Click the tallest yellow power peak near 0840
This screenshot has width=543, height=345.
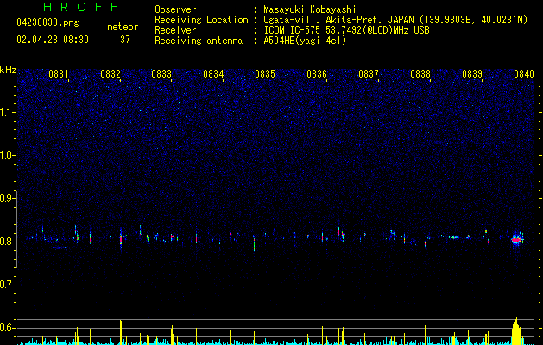click(x=516, y=331)
